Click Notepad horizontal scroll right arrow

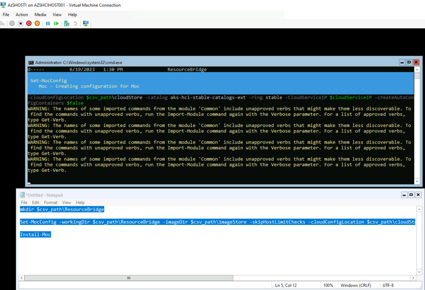tap(413, 278)
